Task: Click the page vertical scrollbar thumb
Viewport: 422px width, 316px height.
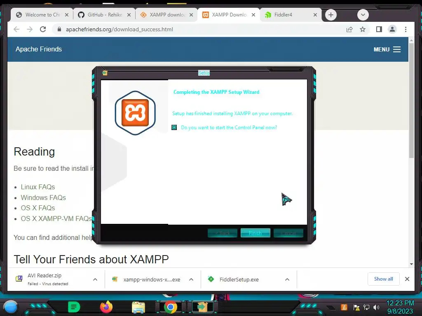Action: [411, 100]
